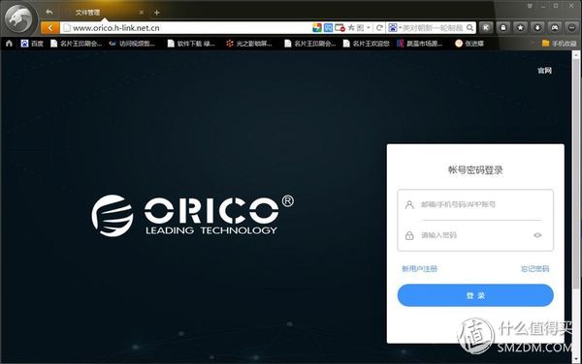Click the ORICO Leading Technology logo
The width and height of the screenshot is (582, 364).
coord(193,216)
